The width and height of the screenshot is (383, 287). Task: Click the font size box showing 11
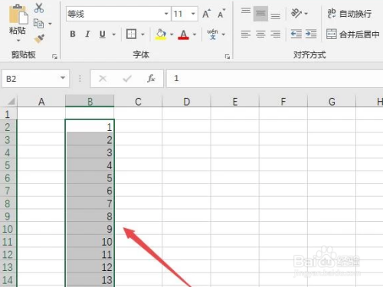pos(181,14)
